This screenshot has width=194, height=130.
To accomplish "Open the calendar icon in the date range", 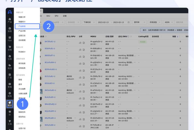I will tap(129, 22).
